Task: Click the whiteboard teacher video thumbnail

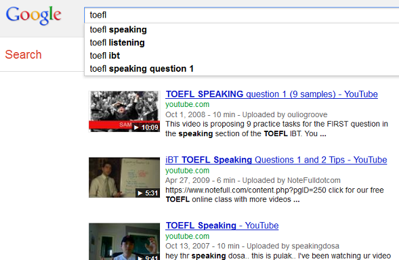Action: tap(125, 177)
